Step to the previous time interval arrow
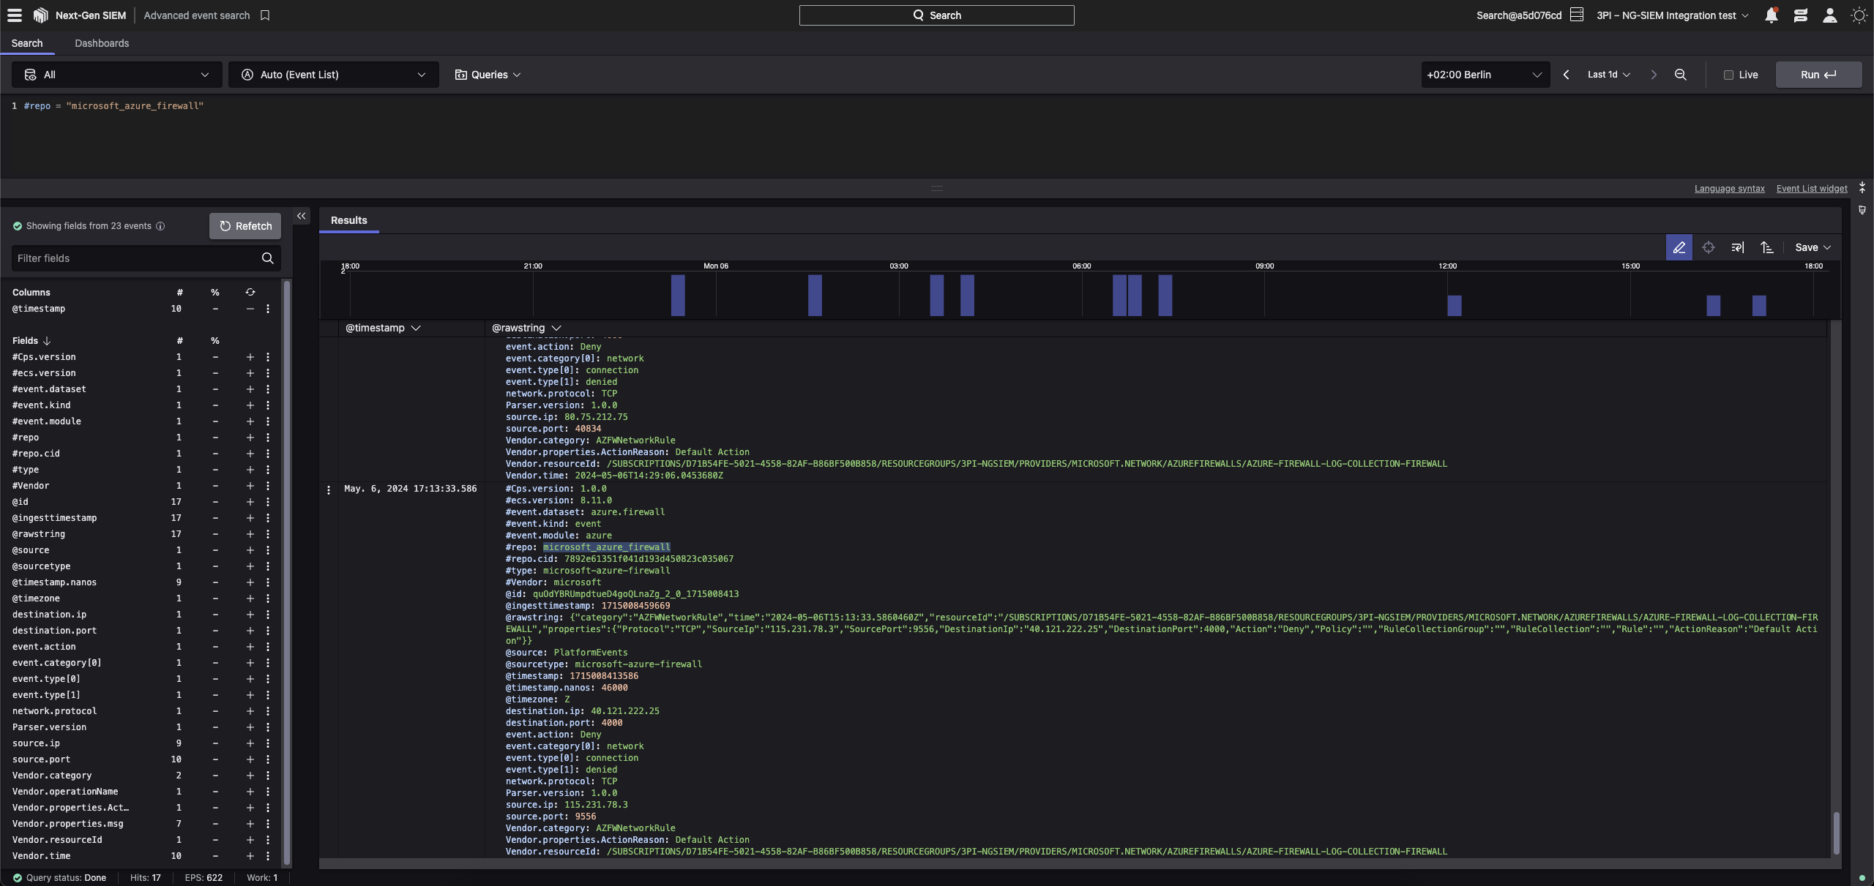Viewport: 1874px width, 886px height. 1566,75
